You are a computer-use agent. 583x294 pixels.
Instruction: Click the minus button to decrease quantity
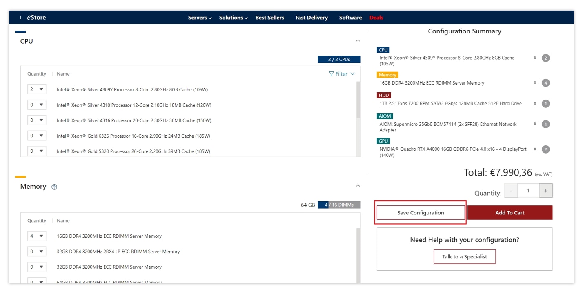(x=511, y=190)
